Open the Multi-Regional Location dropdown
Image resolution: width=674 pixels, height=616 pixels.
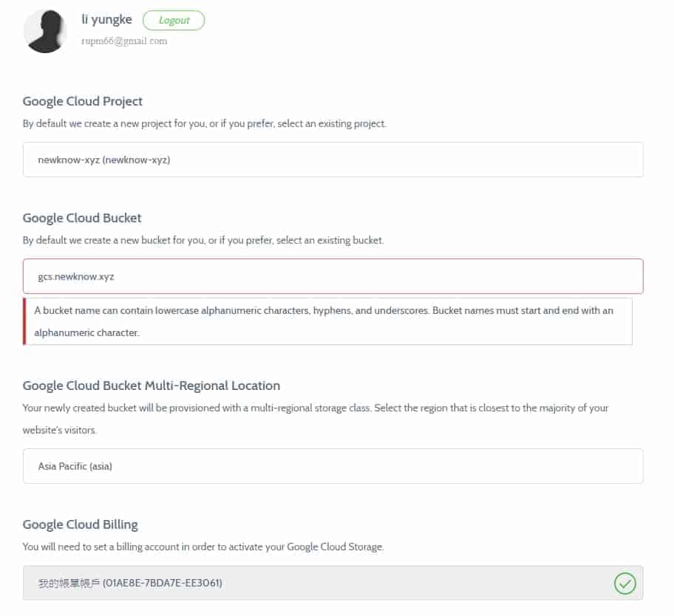coord(333,466)
